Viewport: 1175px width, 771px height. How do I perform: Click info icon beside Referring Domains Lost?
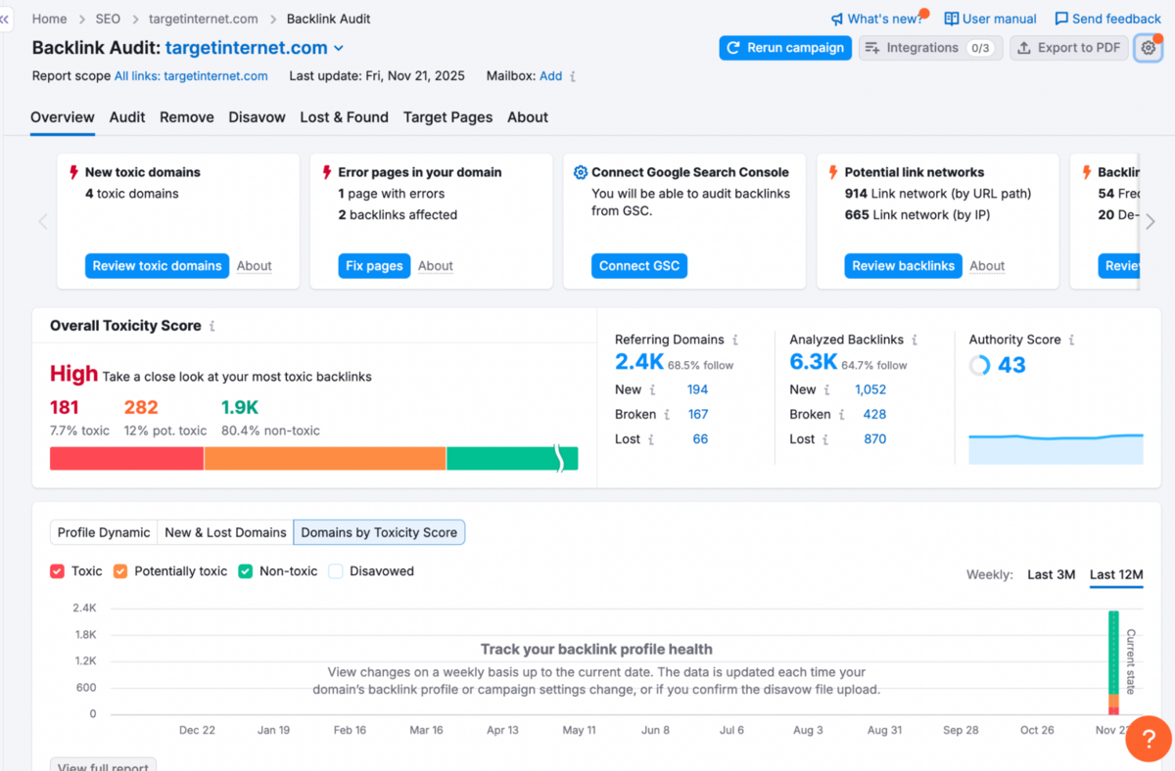point(650,439)
